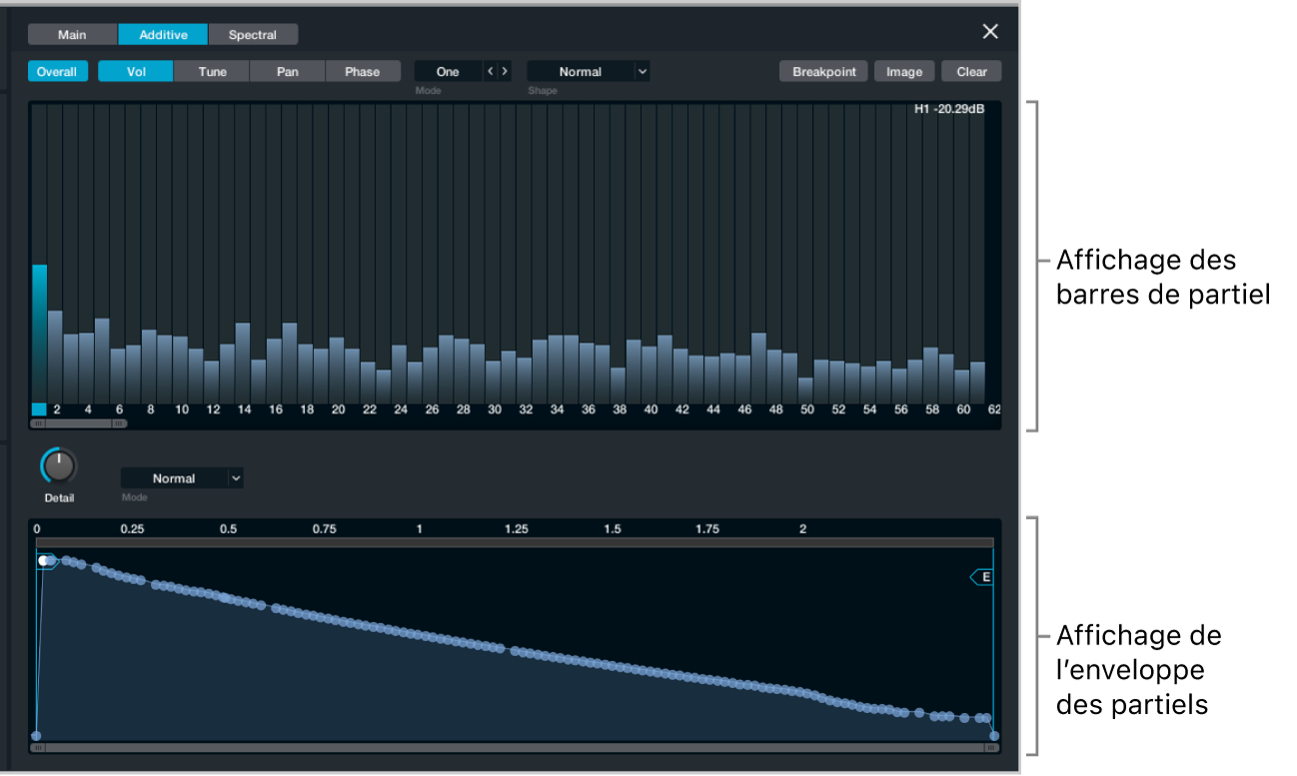The height and width of the screenshot is (776, 1297).
Task: Select the highlighted partial 1 bar
Action: (39, 333)
